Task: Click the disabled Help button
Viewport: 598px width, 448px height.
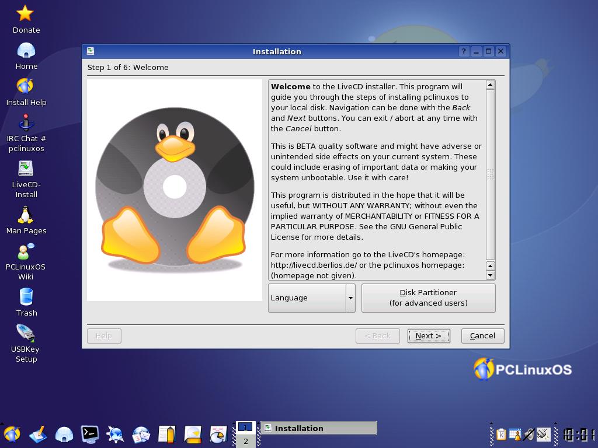Action: click(x=104, y=336)
